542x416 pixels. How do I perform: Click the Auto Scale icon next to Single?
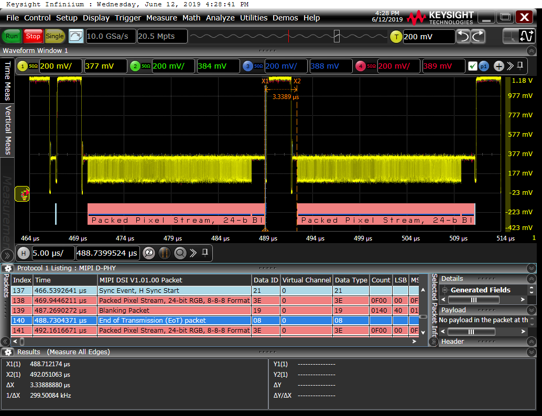pyautogui.click(x=76, y=36)
